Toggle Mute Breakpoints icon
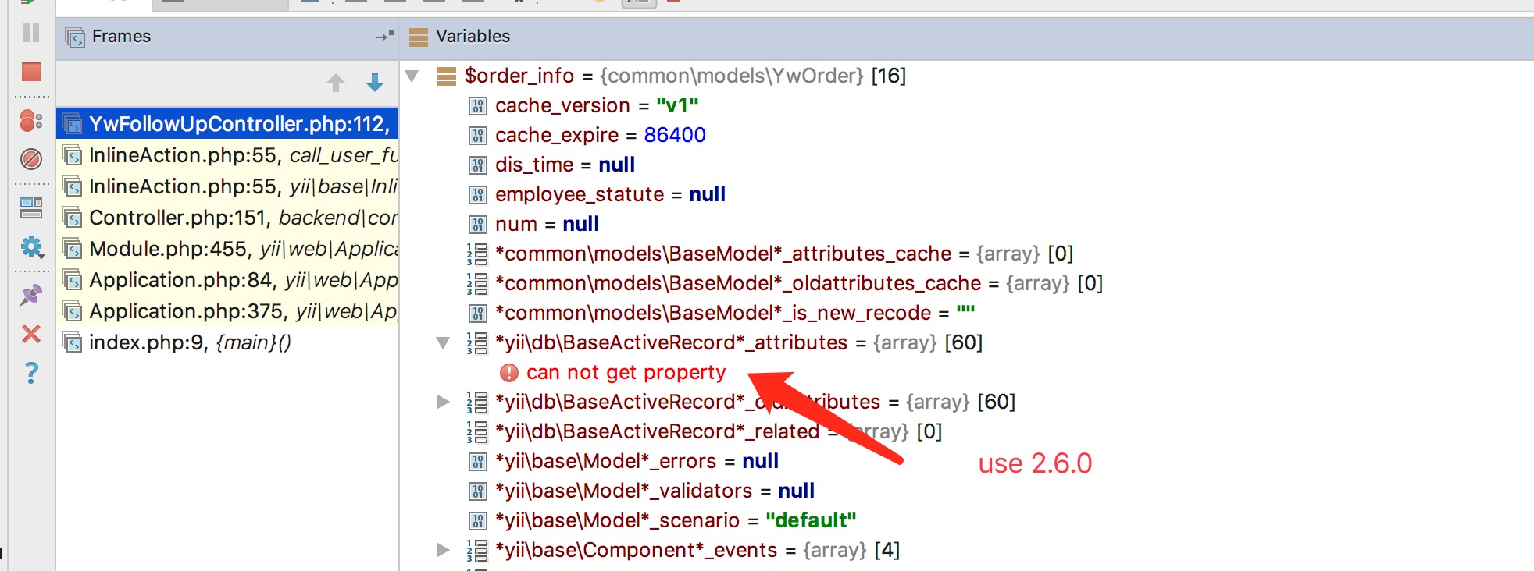The image size is (1534, 571). click(x=31, y=159)
